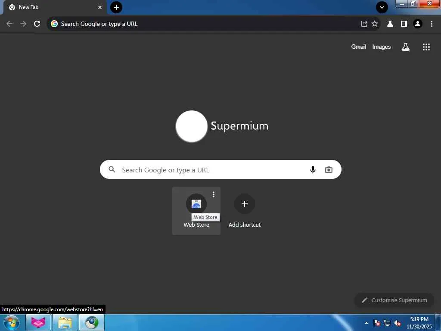441x331 pixels.
Task: Open the Gmail link
Action: point(358,47)
